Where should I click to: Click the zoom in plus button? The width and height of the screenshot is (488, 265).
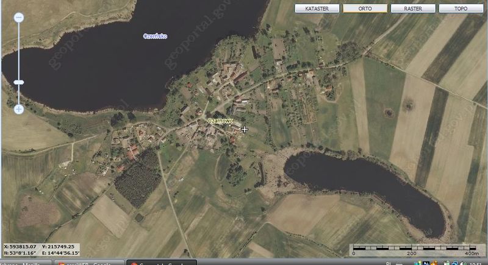18,109
